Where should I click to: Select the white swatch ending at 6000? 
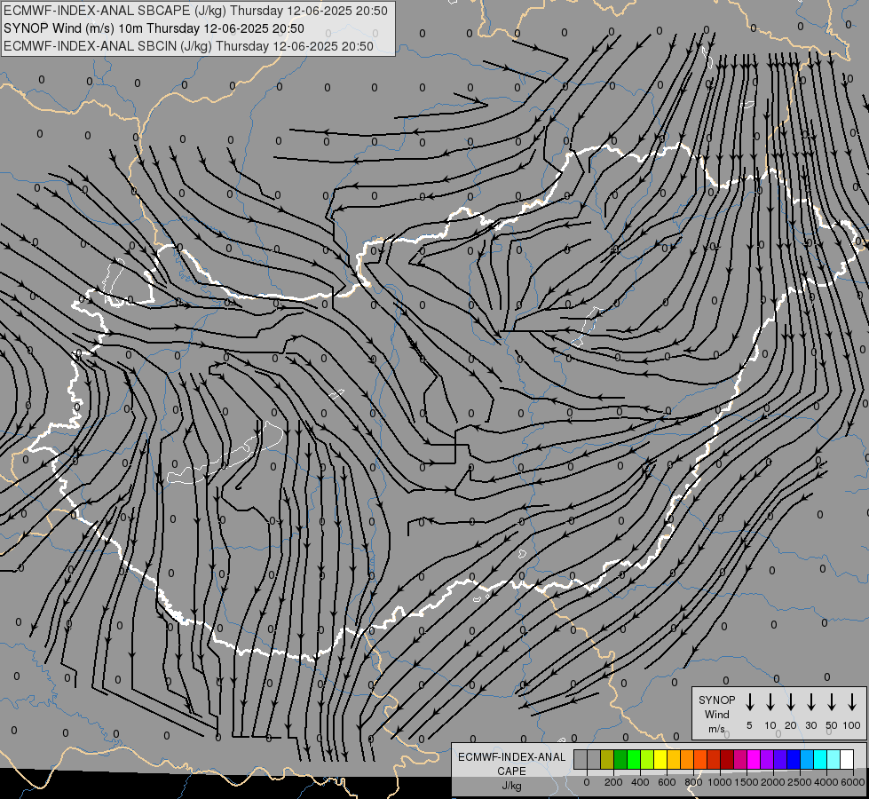tap(846, 759)
